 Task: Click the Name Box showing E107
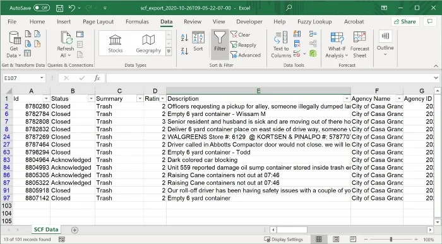click(21, 78)
